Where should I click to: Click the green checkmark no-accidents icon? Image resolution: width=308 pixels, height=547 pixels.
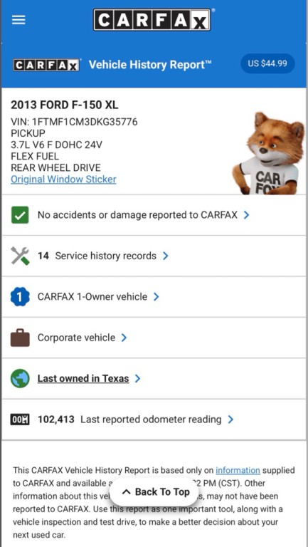20,215
